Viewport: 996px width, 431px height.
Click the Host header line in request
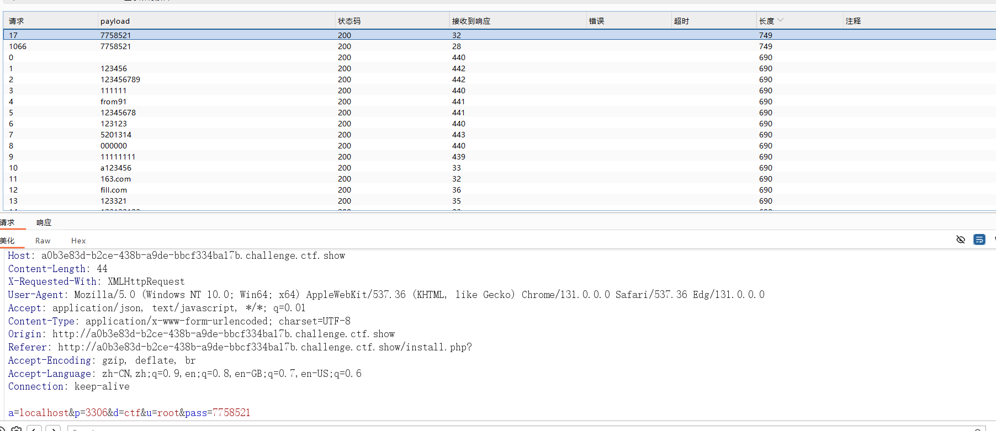pos(177,256)
